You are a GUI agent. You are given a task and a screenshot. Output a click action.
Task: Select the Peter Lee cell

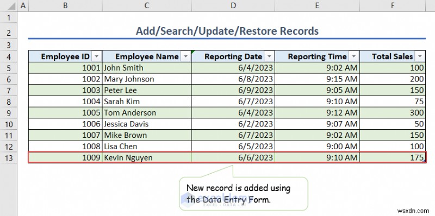pyautogui.click(x=147, y=90)
